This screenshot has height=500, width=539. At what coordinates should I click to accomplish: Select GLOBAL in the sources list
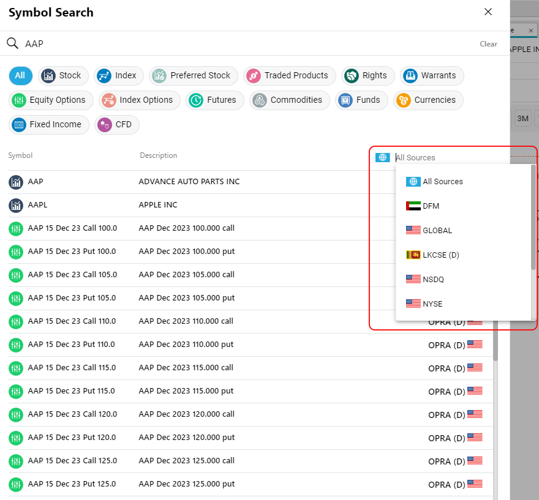coord(437,231)
